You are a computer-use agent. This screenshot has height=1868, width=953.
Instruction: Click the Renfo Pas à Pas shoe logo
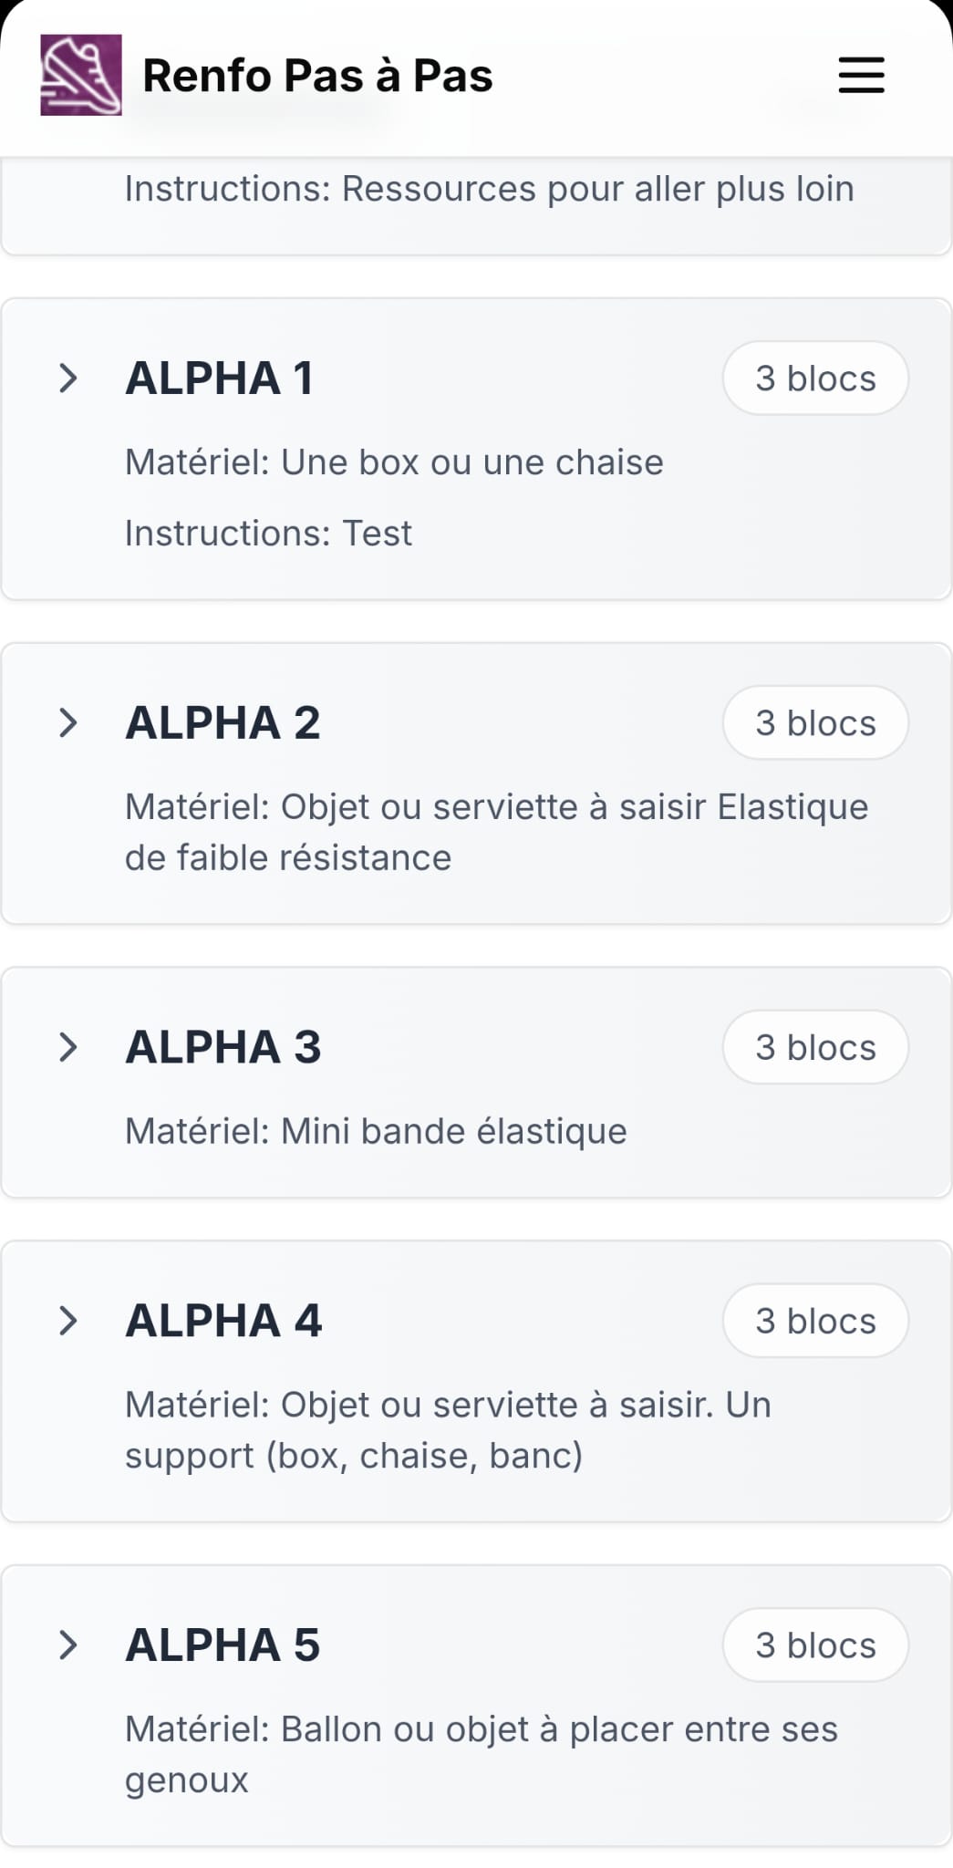(81, 75)
